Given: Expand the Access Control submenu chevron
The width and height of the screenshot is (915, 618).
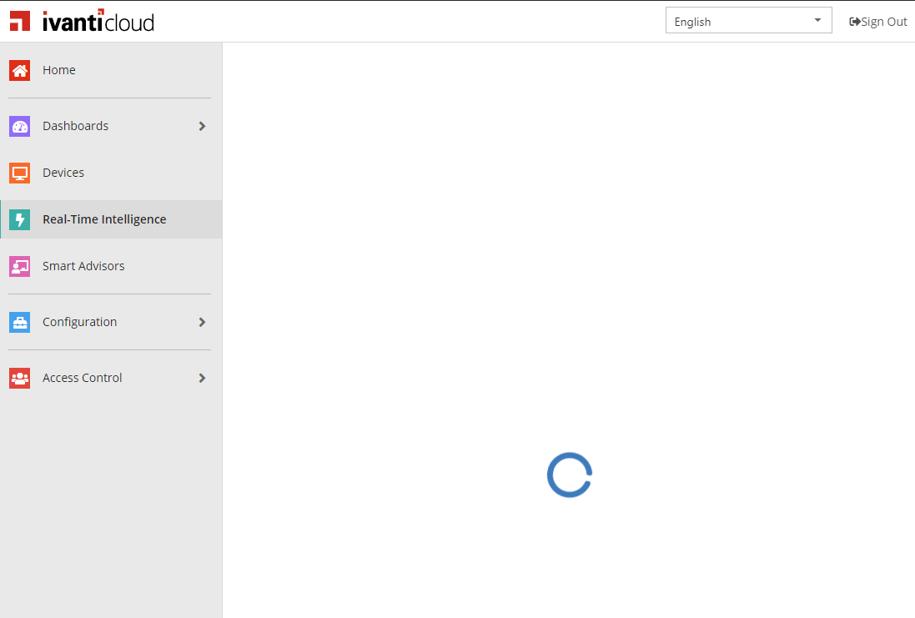Looking at the screenshot, I should point(201,378).
